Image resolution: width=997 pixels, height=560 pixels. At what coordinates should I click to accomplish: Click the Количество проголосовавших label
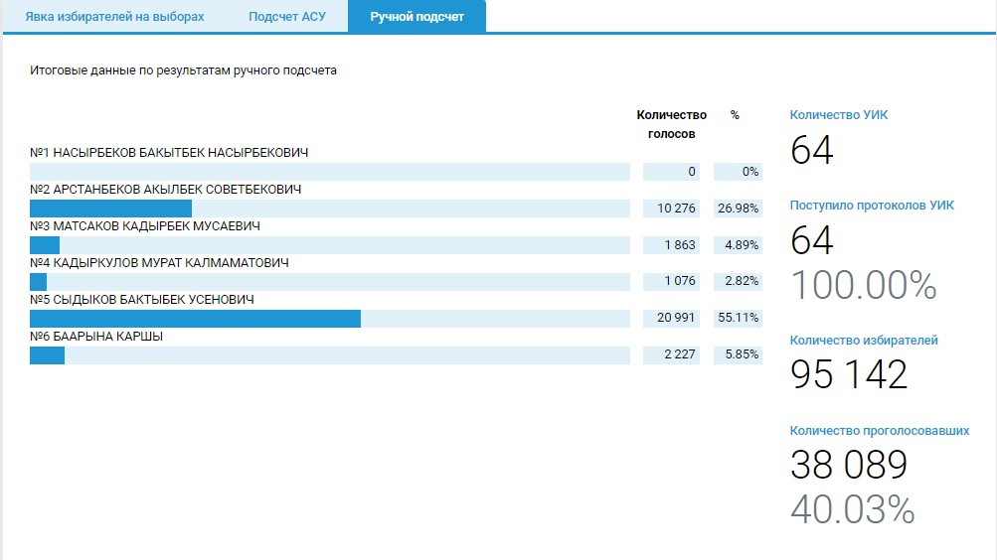(879, 431)
